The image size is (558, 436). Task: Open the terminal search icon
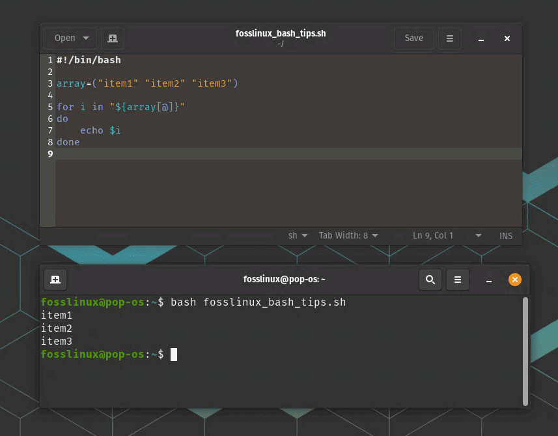point(430,280)
